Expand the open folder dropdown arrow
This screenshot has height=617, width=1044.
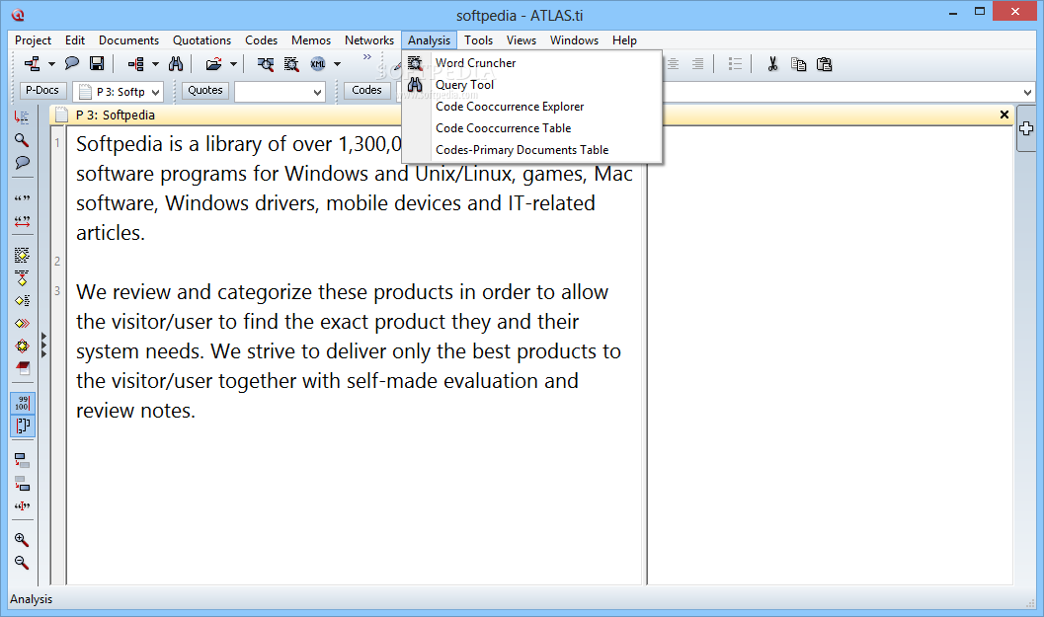tap(233, 64)
